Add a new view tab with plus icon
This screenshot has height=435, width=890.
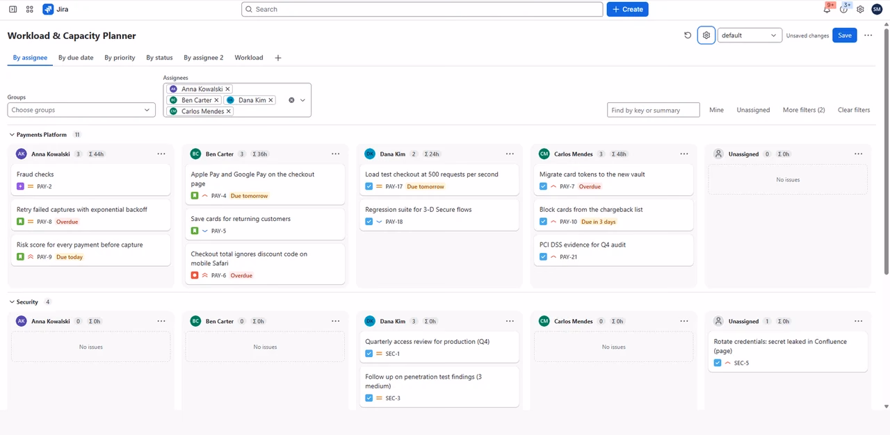pos(278,58)
